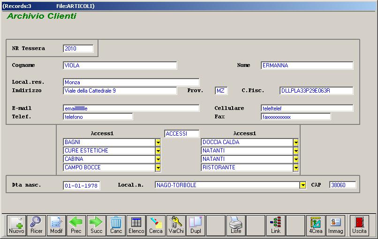The height and width of the screenshot is (239, 378).
Task: Go to next record with Succ
Action: click(96, 225)
